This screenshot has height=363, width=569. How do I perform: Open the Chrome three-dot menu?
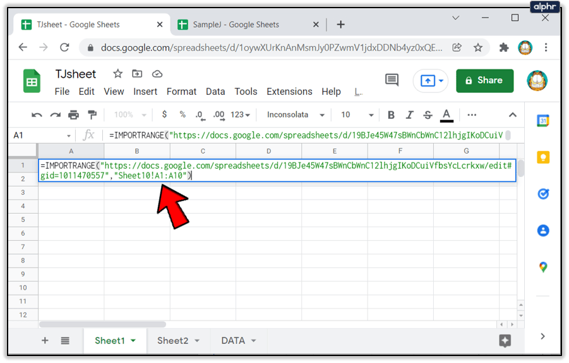pyautogui.click(x=546, y=47)
